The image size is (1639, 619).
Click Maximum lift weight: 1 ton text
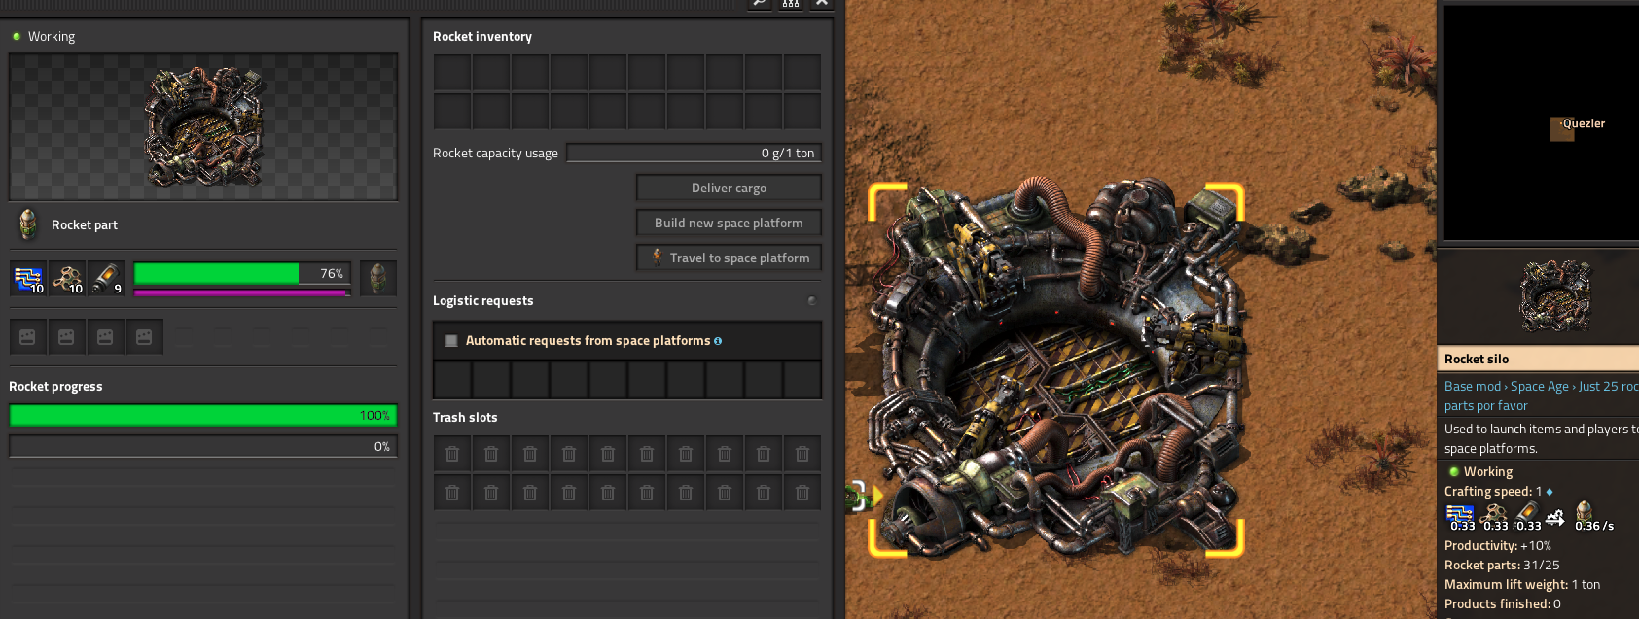point(1522,584)
